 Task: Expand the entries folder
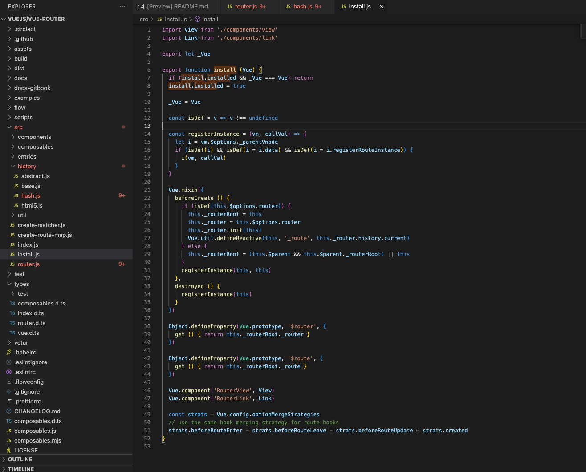[13, 157]
